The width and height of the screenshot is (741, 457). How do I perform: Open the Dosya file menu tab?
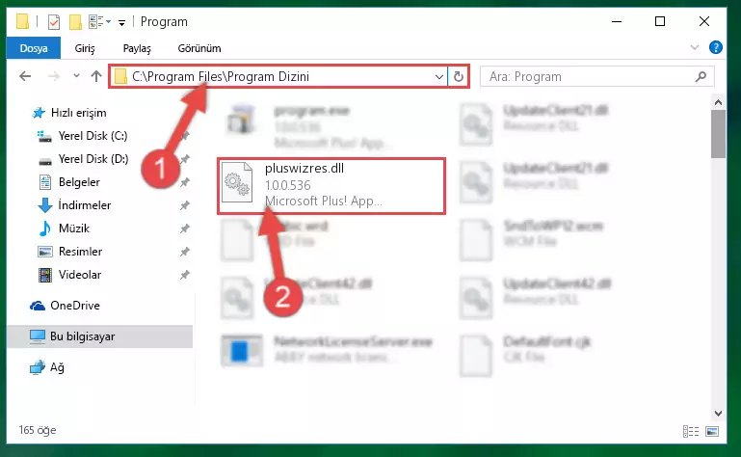click(34, 48)
